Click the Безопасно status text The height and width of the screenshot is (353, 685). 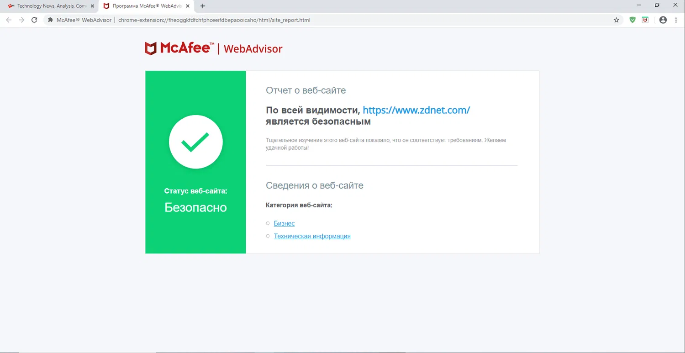(195, 207)
